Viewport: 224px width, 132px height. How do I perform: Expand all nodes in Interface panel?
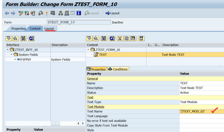point(9,39)
